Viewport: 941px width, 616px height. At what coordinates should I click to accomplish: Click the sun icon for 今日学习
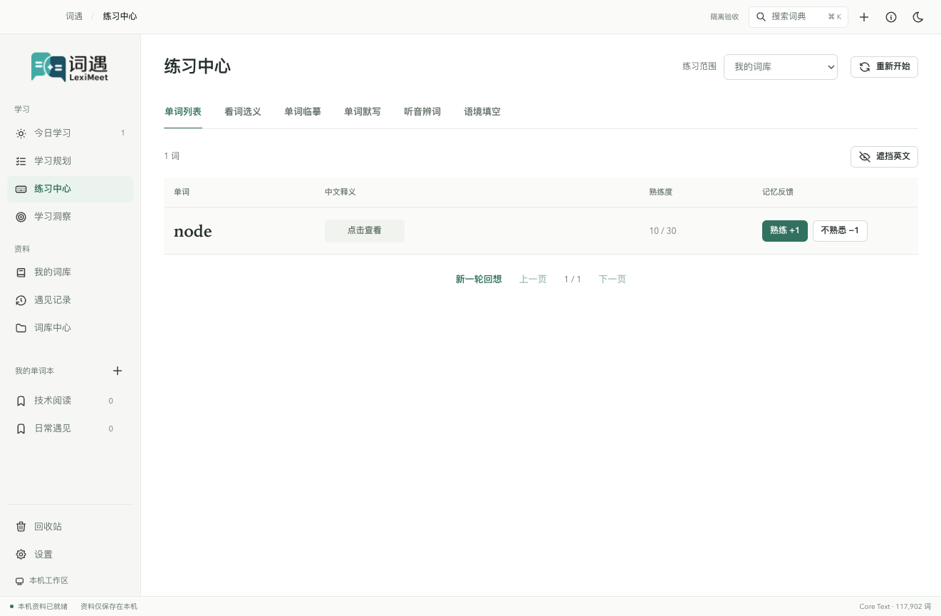21,133
